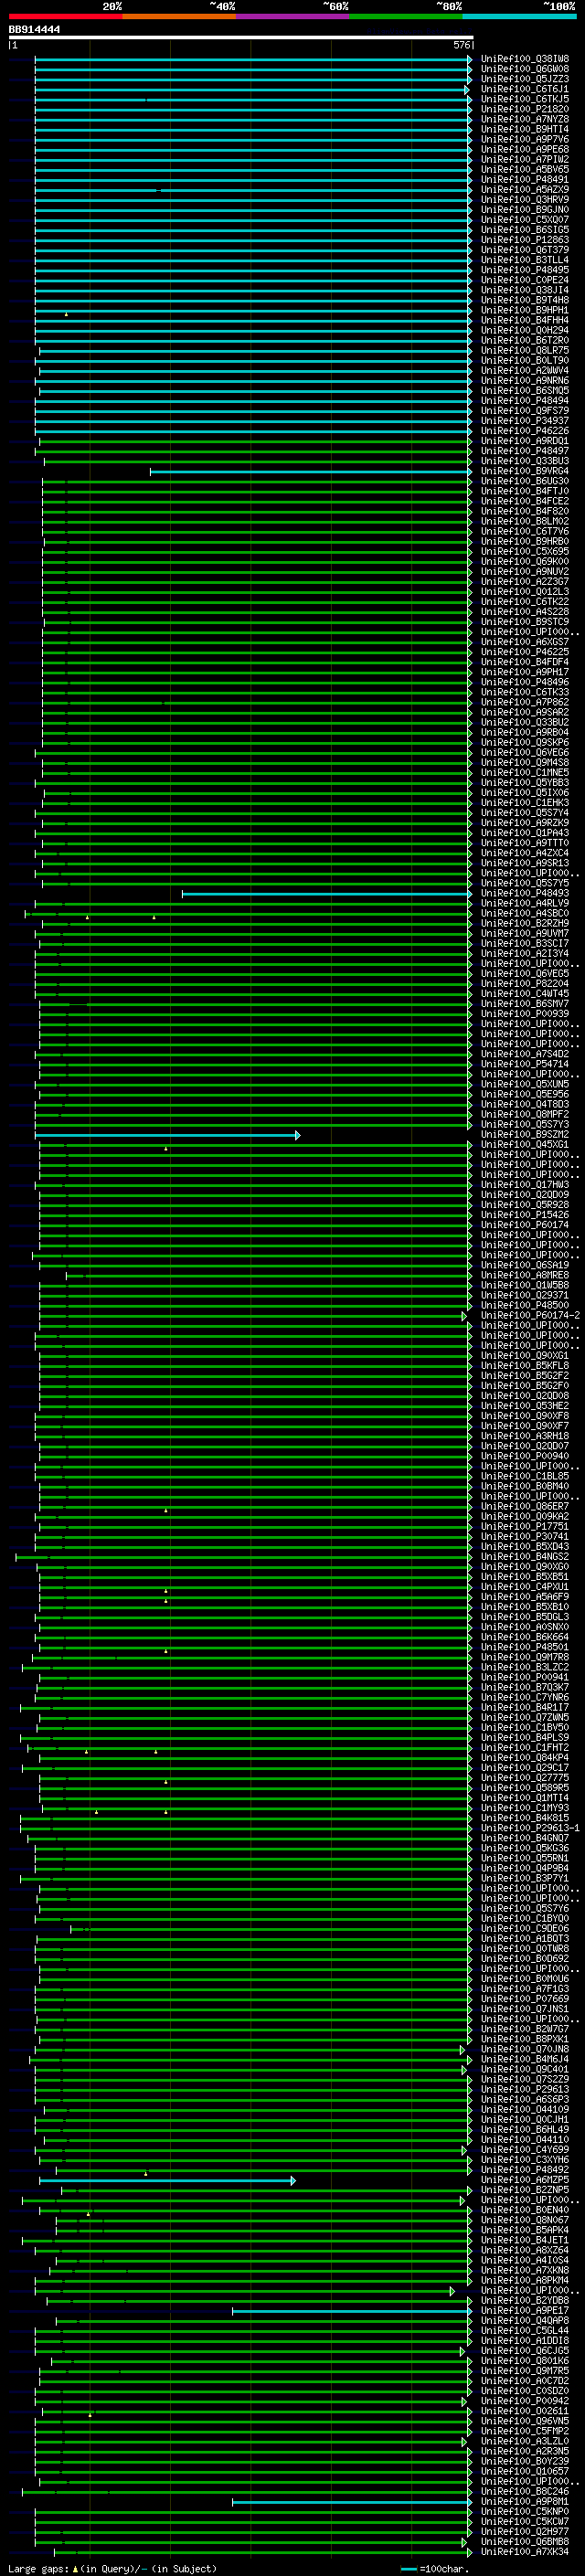Click hit UniRef100_P34937
This screenshot has width=585, height=2576.
[x=525, y=421]
